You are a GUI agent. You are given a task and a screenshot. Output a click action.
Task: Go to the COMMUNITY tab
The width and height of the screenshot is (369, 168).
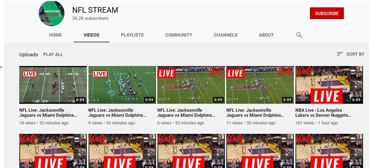179,35
